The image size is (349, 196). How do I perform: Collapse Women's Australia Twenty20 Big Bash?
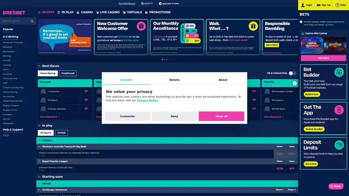pos(39,147)
